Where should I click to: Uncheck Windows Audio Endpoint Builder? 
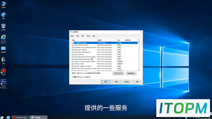point(73,61)
